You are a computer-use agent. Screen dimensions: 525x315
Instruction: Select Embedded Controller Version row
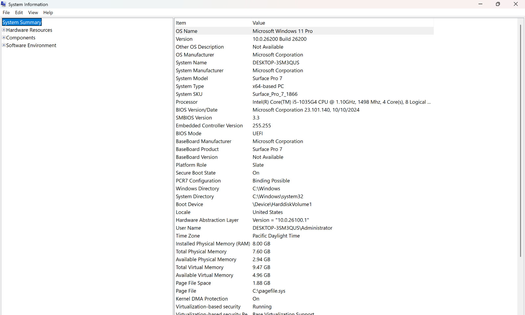[304, 126]
